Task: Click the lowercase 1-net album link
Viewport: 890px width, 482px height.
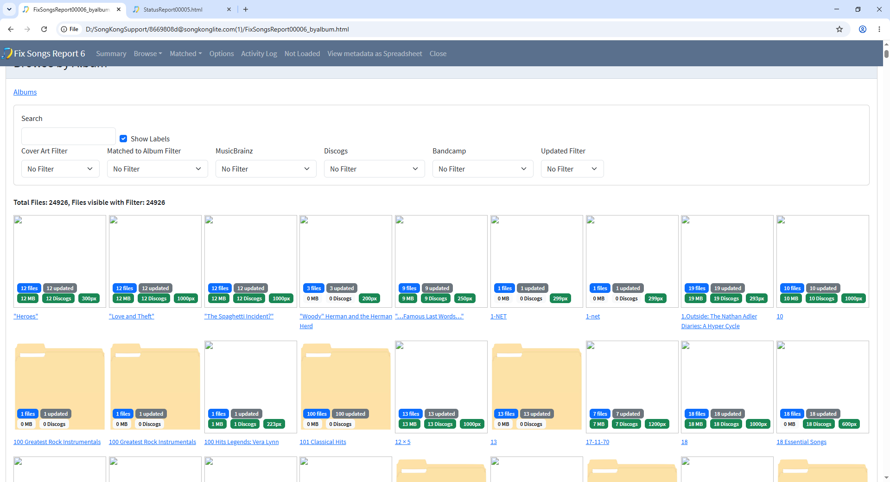Action: pos(593,317)
